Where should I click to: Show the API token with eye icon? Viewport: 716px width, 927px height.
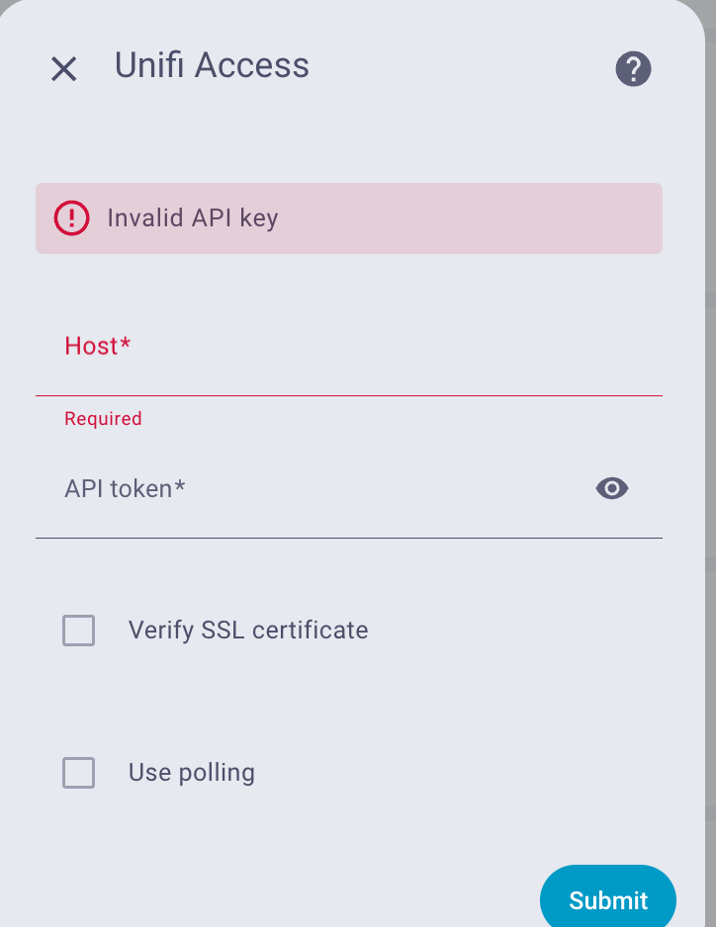612,488
